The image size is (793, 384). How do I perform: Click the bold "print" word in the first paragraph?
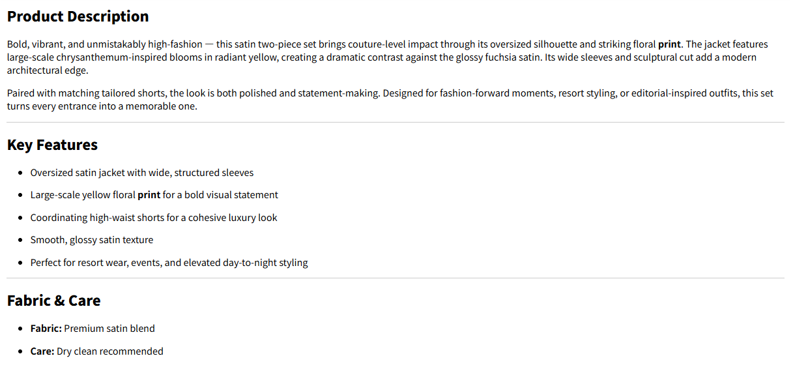pyautogui.click(x=669, y=44)
